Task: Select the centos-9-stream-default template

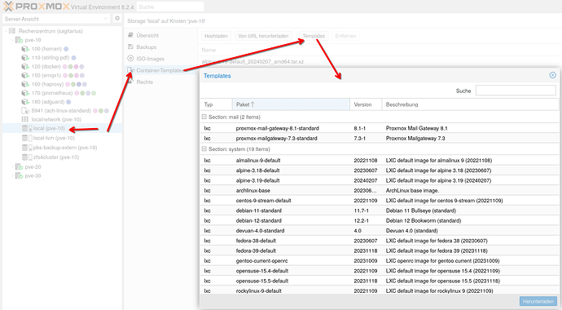Action: point(380,201)
